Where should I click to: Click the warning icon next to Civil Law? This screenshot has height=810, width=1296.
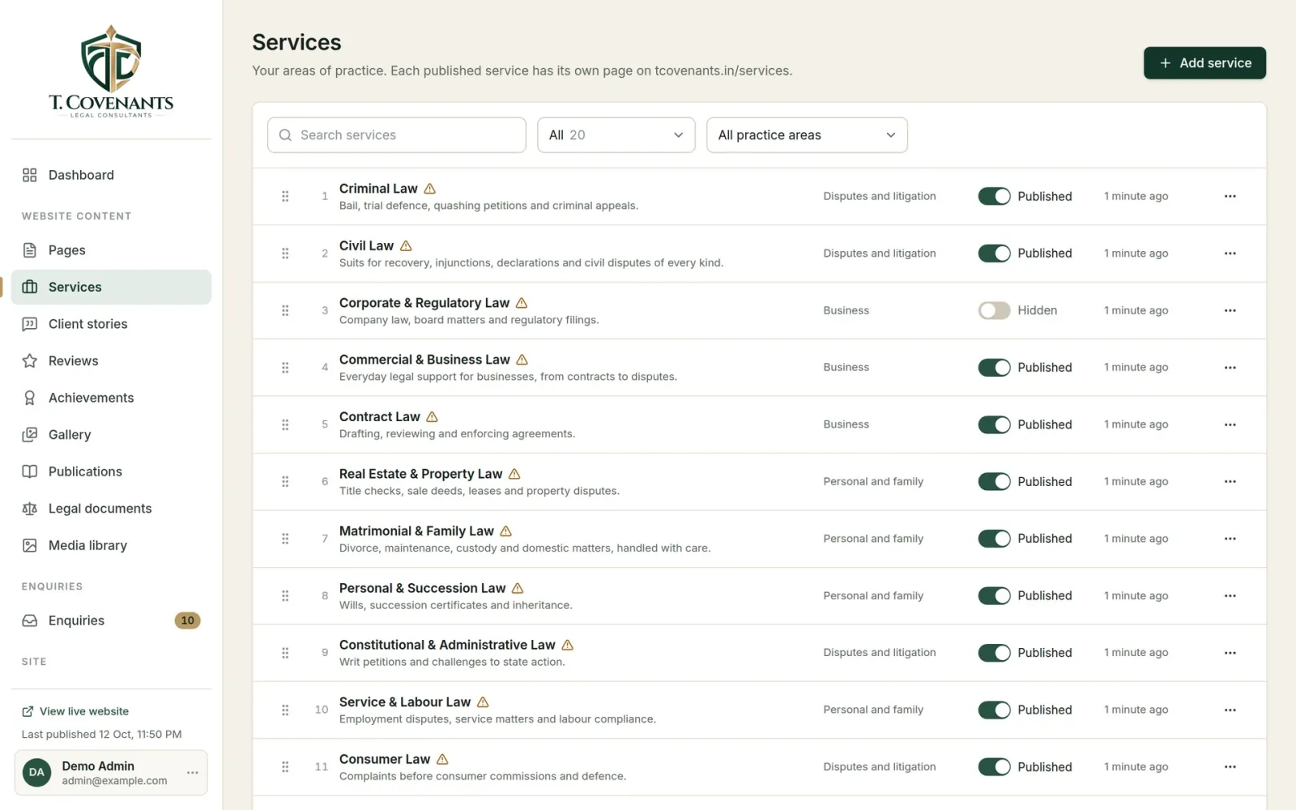click(406, 245)
